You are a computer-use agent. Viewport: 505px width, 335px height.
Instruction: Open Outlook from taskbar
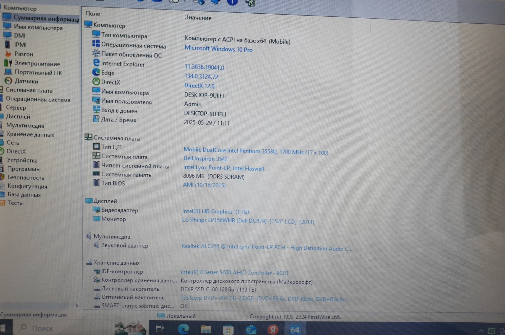pos(251,329)
